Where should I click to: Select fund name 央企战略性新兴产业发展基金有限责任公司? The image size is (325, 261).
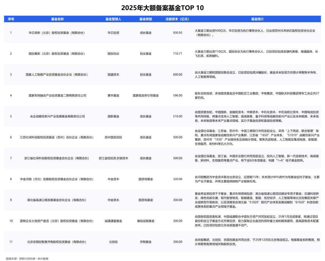click(57, 116)
